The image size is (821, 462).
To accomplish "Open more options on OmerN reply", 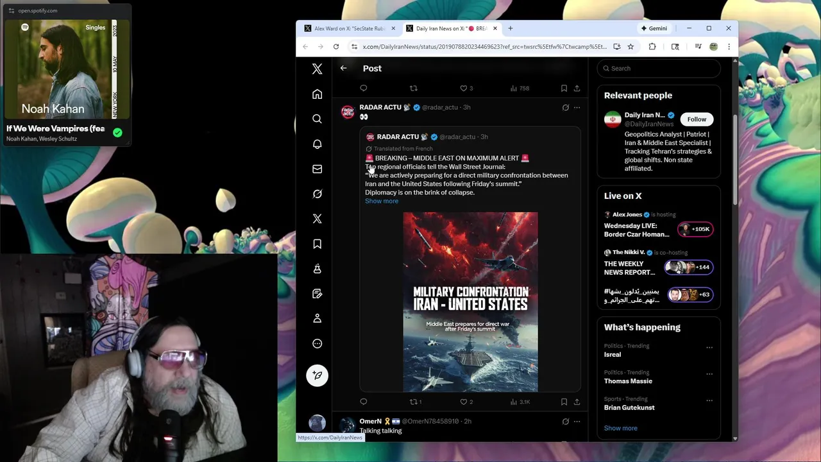I will tap(577, 421).
